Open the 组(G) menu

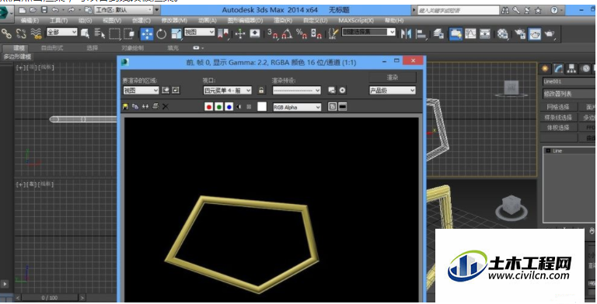(x=85, y=20)
